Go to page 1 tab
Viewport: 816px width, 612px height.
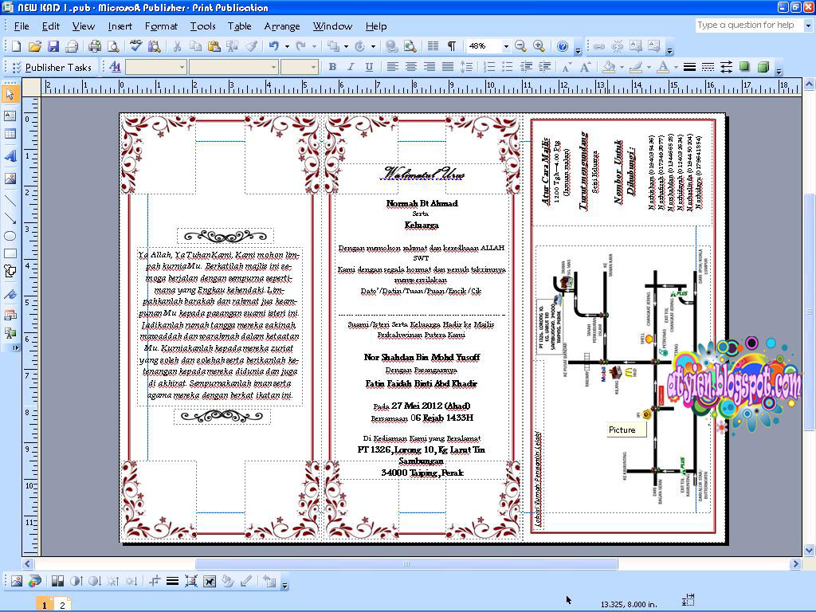click(x=45, y=605)
